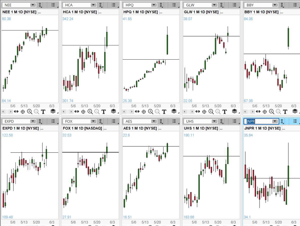Viewport: 300px width, 226px height.
Task: Activate crosshair tool on NEE chart
Action: [22, 112]
